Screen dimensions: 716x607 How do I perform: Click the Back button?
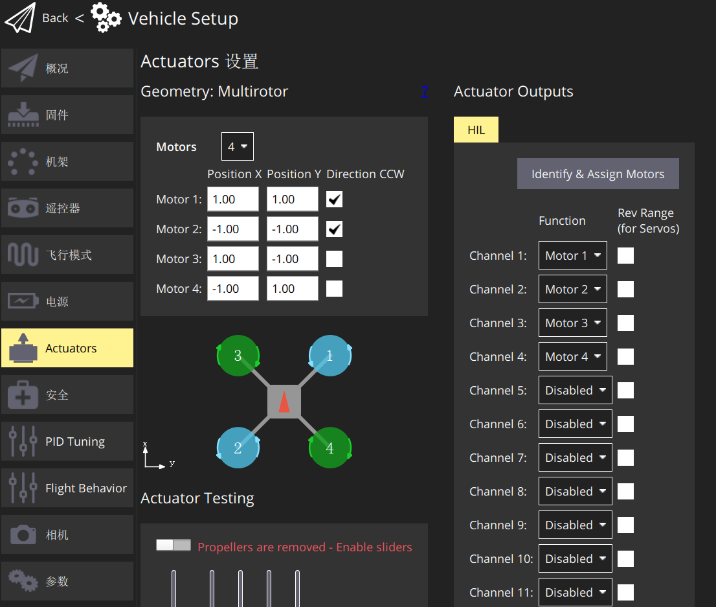[x=55, y=18]
